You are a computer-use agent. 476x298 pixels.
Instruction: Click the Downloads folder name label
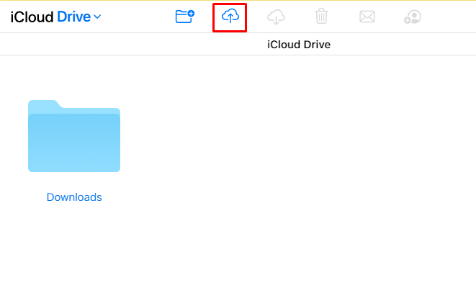tap(74, 197)
